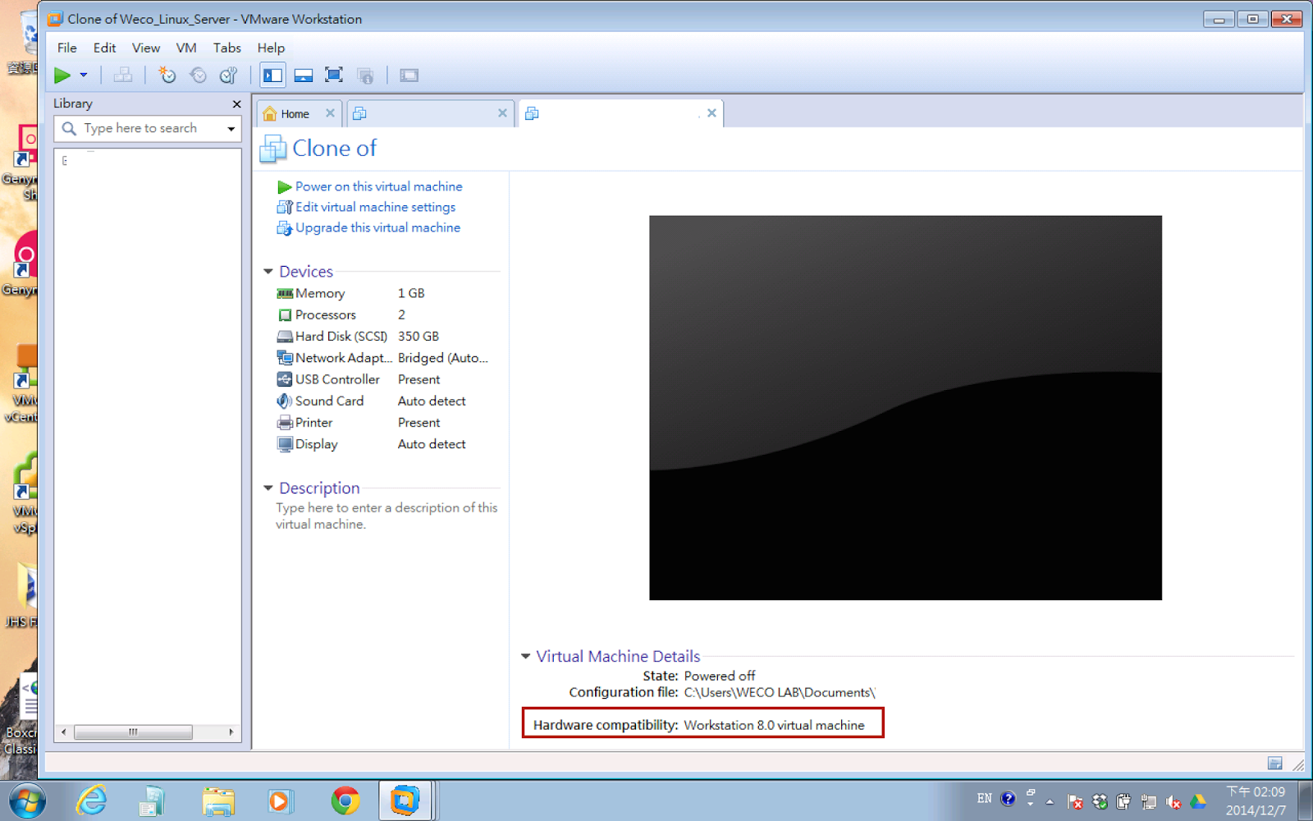1313x821 pixels.
Task: Click the configuration file path text
Action: (780, 692)
